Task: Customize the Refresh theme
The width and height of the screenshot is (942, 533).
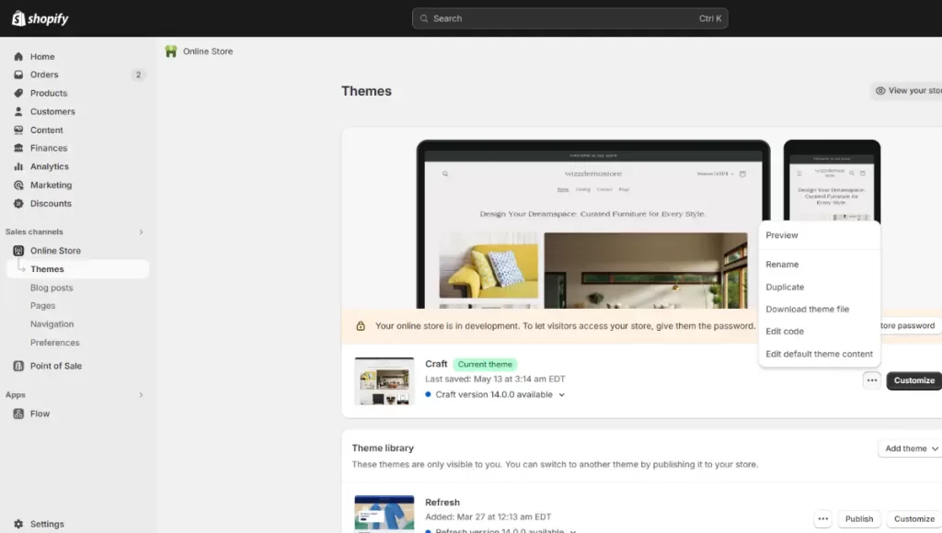Action: tap(913, 518)
